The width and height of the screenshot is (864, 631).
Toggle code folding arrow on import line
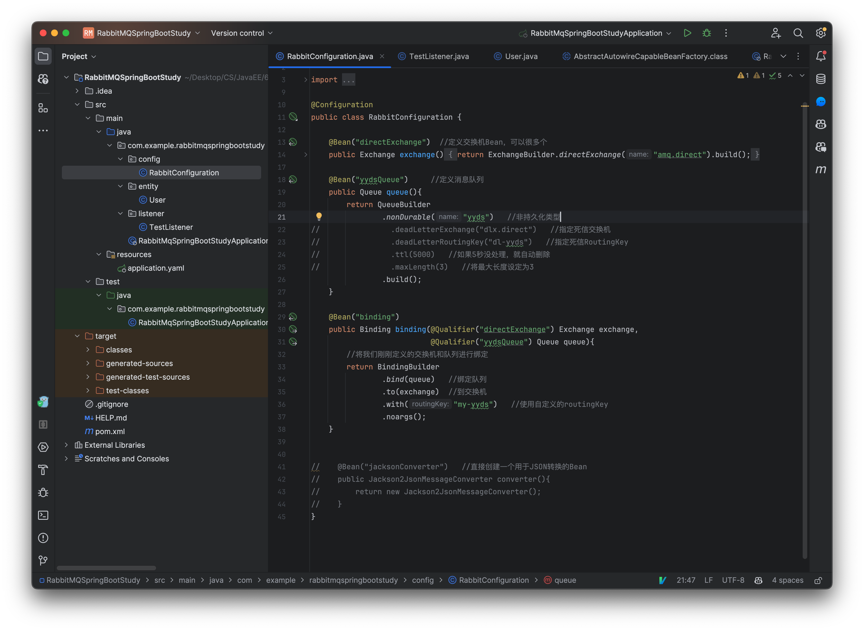pos(306,80)
